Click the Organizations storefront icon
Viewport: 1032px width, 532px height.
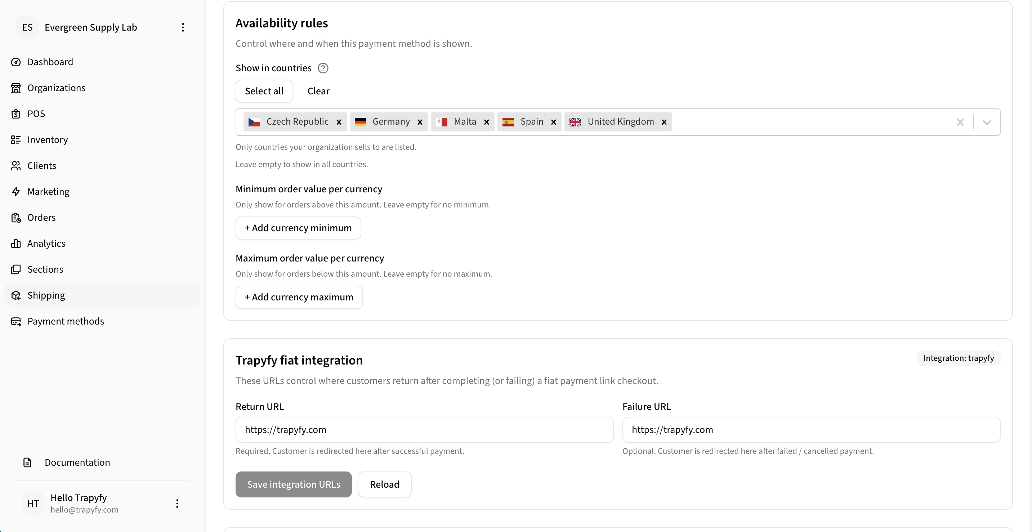(16, 88)
